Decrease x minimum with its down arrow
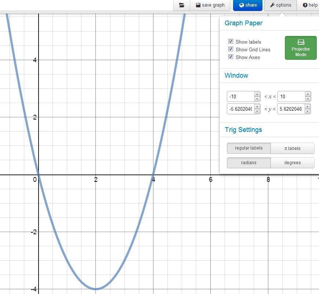Image resolution: width=319 pixels, height=294 pixels. (x=257, y=99)
